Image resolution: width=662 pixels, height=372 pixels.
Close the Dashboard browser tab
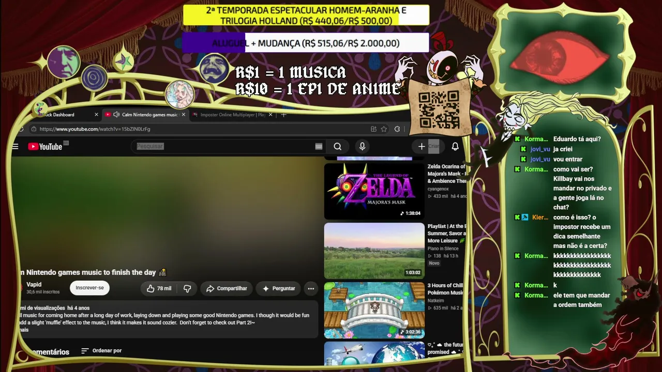(96, 115)
